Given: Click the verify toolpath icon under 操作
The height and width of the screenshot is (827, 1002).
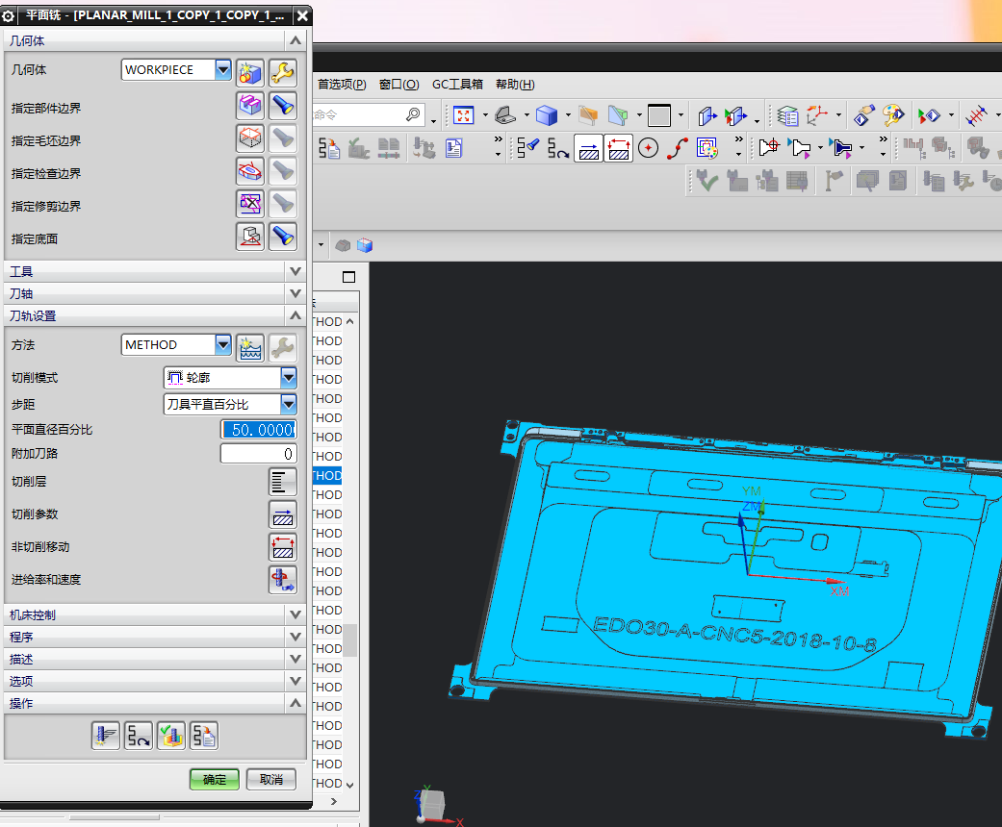Looking at the screenshot, I should point(171,736).
